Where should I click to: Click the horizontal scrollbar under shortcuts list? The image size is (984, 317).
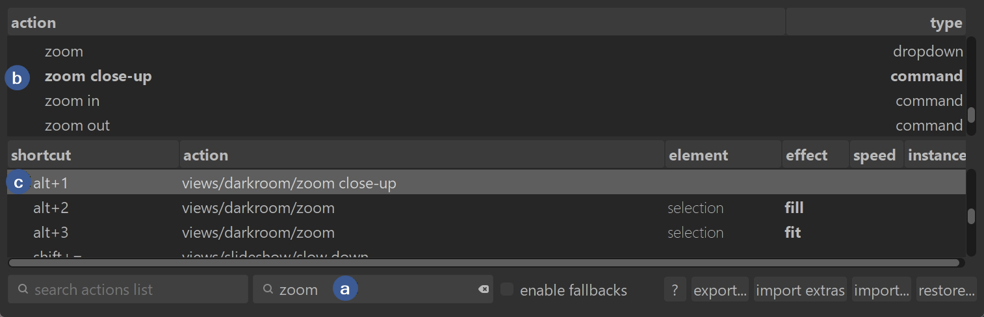coord(484,263)
